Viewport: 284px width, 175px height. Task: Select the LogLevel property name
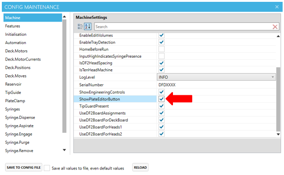[87, 77]
